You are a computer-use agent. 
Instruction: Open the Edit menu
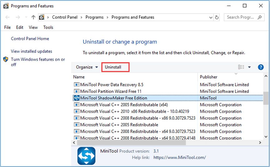(x=20, y=27)
